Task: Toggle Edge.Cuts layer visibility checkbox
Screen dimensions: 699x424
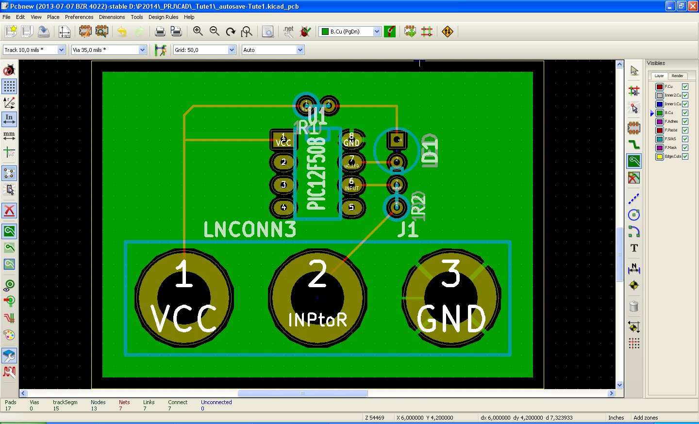Action: click(685, 156)
